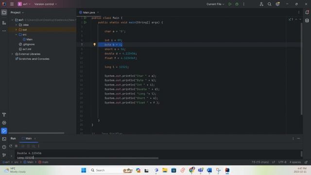
Task: Open more run actions menu in title bar
Action: pyautogui.click(x=244, y=4)
